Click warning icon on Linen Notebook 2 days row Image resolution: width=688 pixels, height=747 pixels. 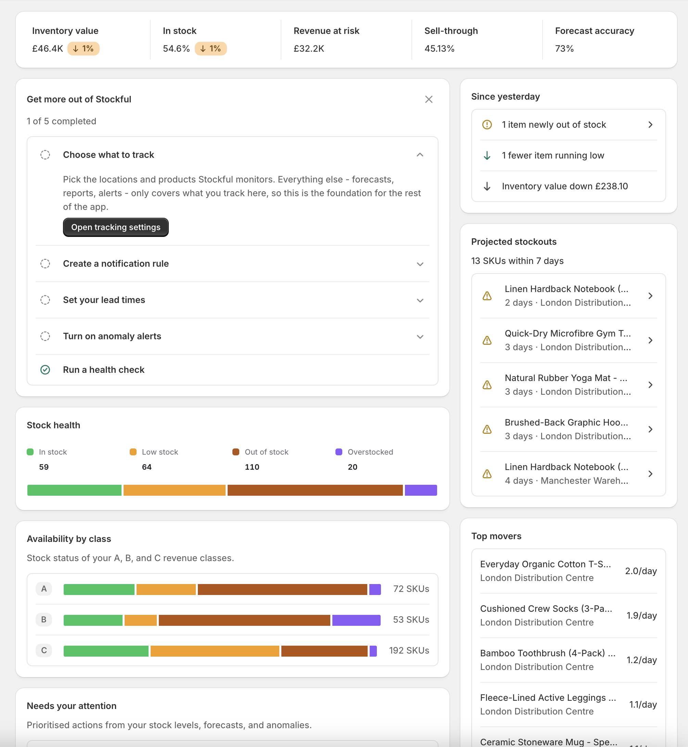click(x=487, y=296)
